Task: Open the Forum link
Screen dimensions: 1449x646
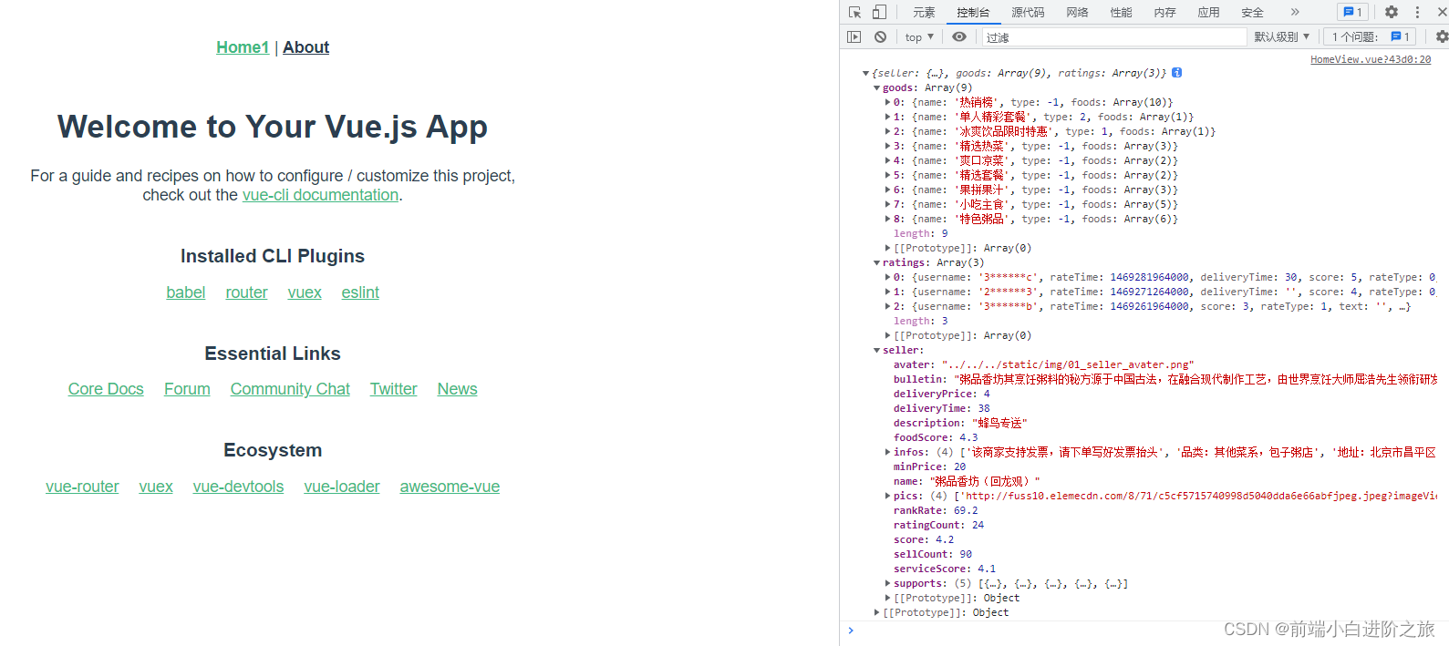Action: pos(187,389)
